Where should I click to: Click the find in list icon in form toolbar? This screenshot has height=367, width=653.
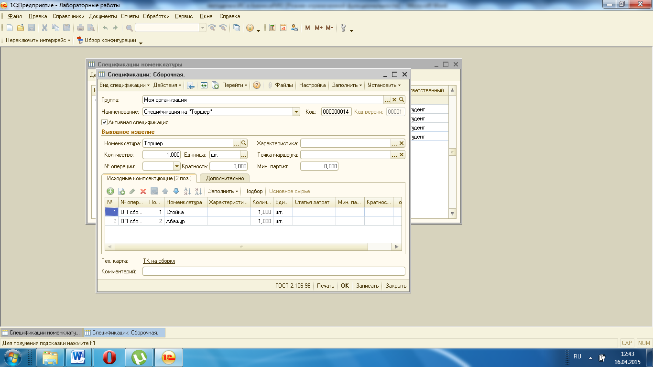click(x=190, y=85)
